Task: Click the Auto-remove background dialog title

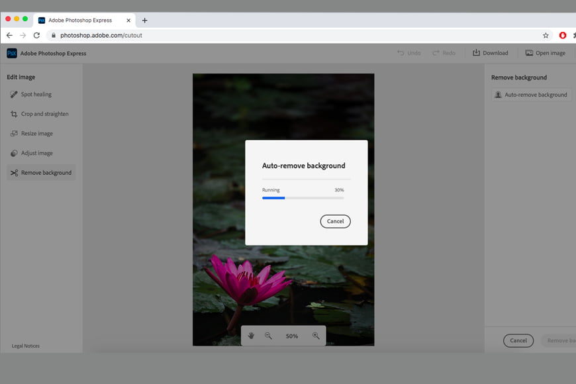Action: (x=304, y=166)
